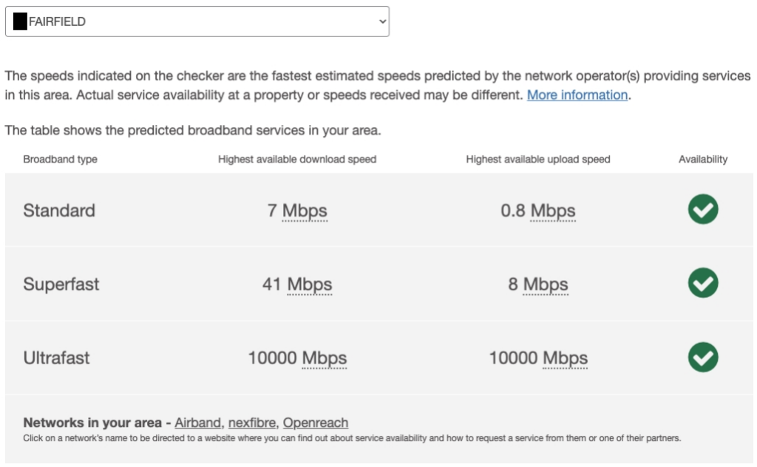Visit the nexfibre network link

coord(251,423)
